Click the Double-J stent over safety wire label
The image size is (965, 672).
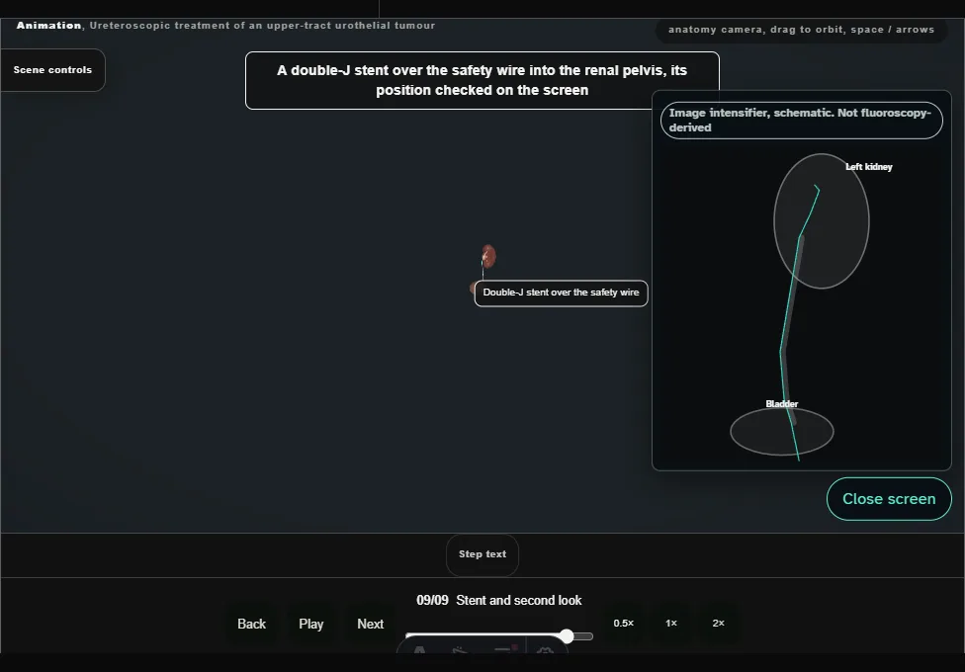[x=562, y=293]
